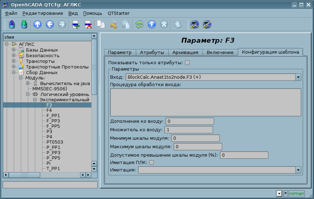Open the Помощь menu

92,13
